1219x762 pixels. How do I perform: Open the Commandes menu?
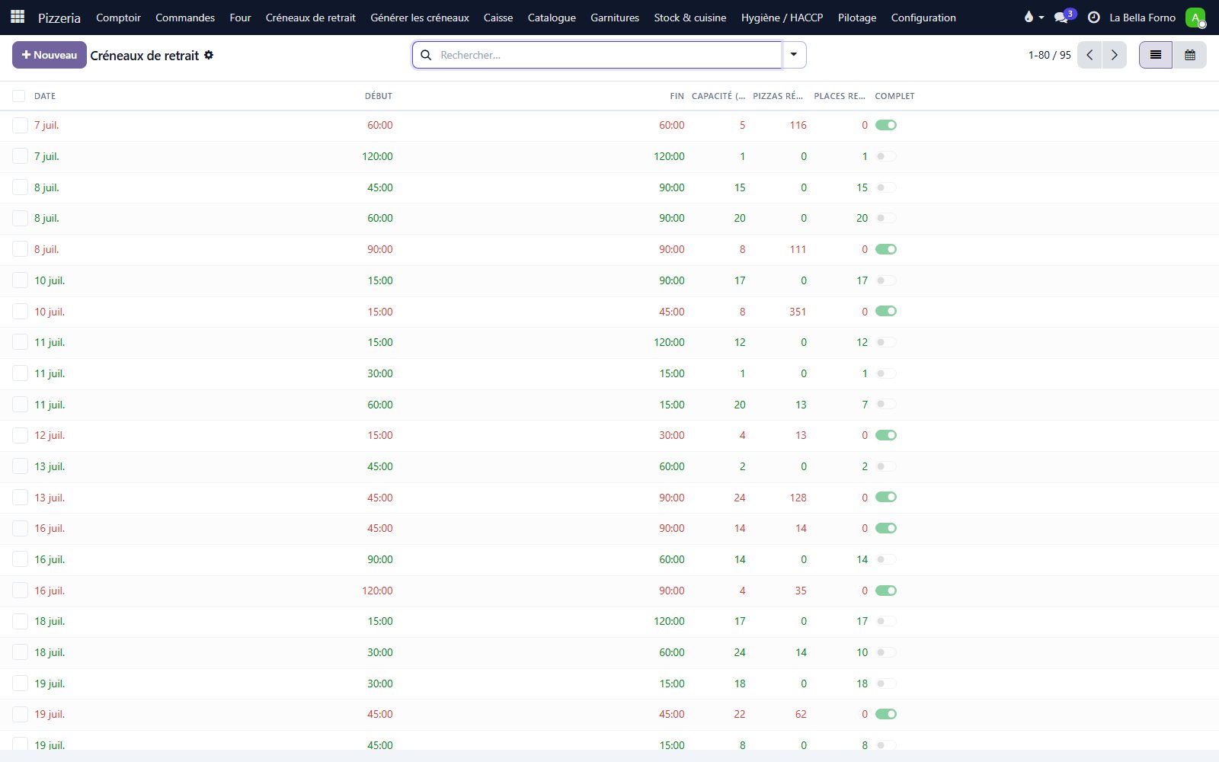(x=185, y=17)
